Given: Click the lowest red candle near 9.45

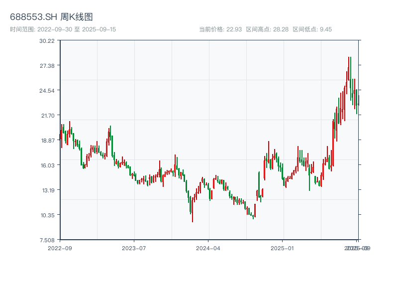Looking at the screenshot, I should 193,210.
